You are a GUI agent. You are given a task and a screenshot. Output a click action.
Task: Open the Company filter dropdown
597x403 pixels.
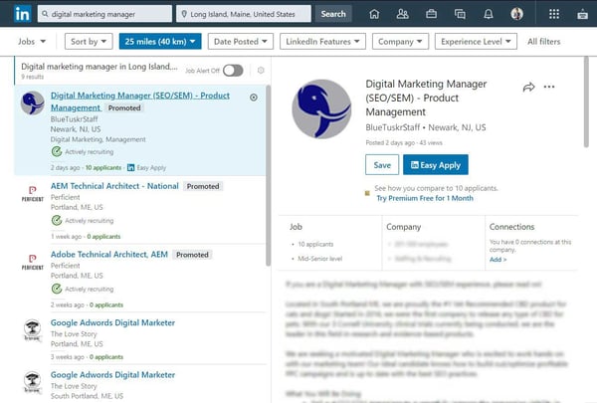coord(400,42)
